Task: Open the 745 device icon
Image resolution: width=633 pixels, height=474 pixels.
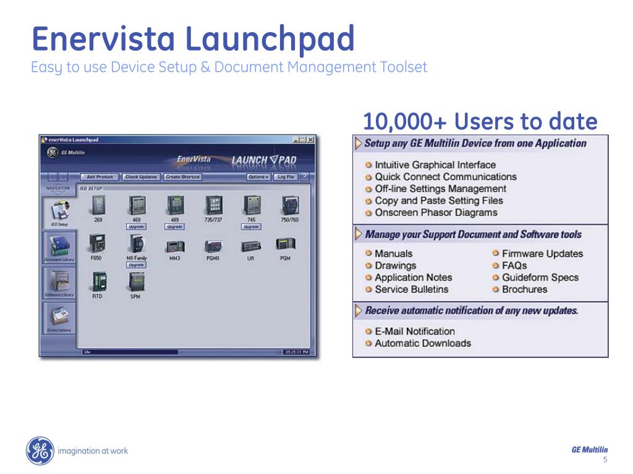Action: pos(252,205)
